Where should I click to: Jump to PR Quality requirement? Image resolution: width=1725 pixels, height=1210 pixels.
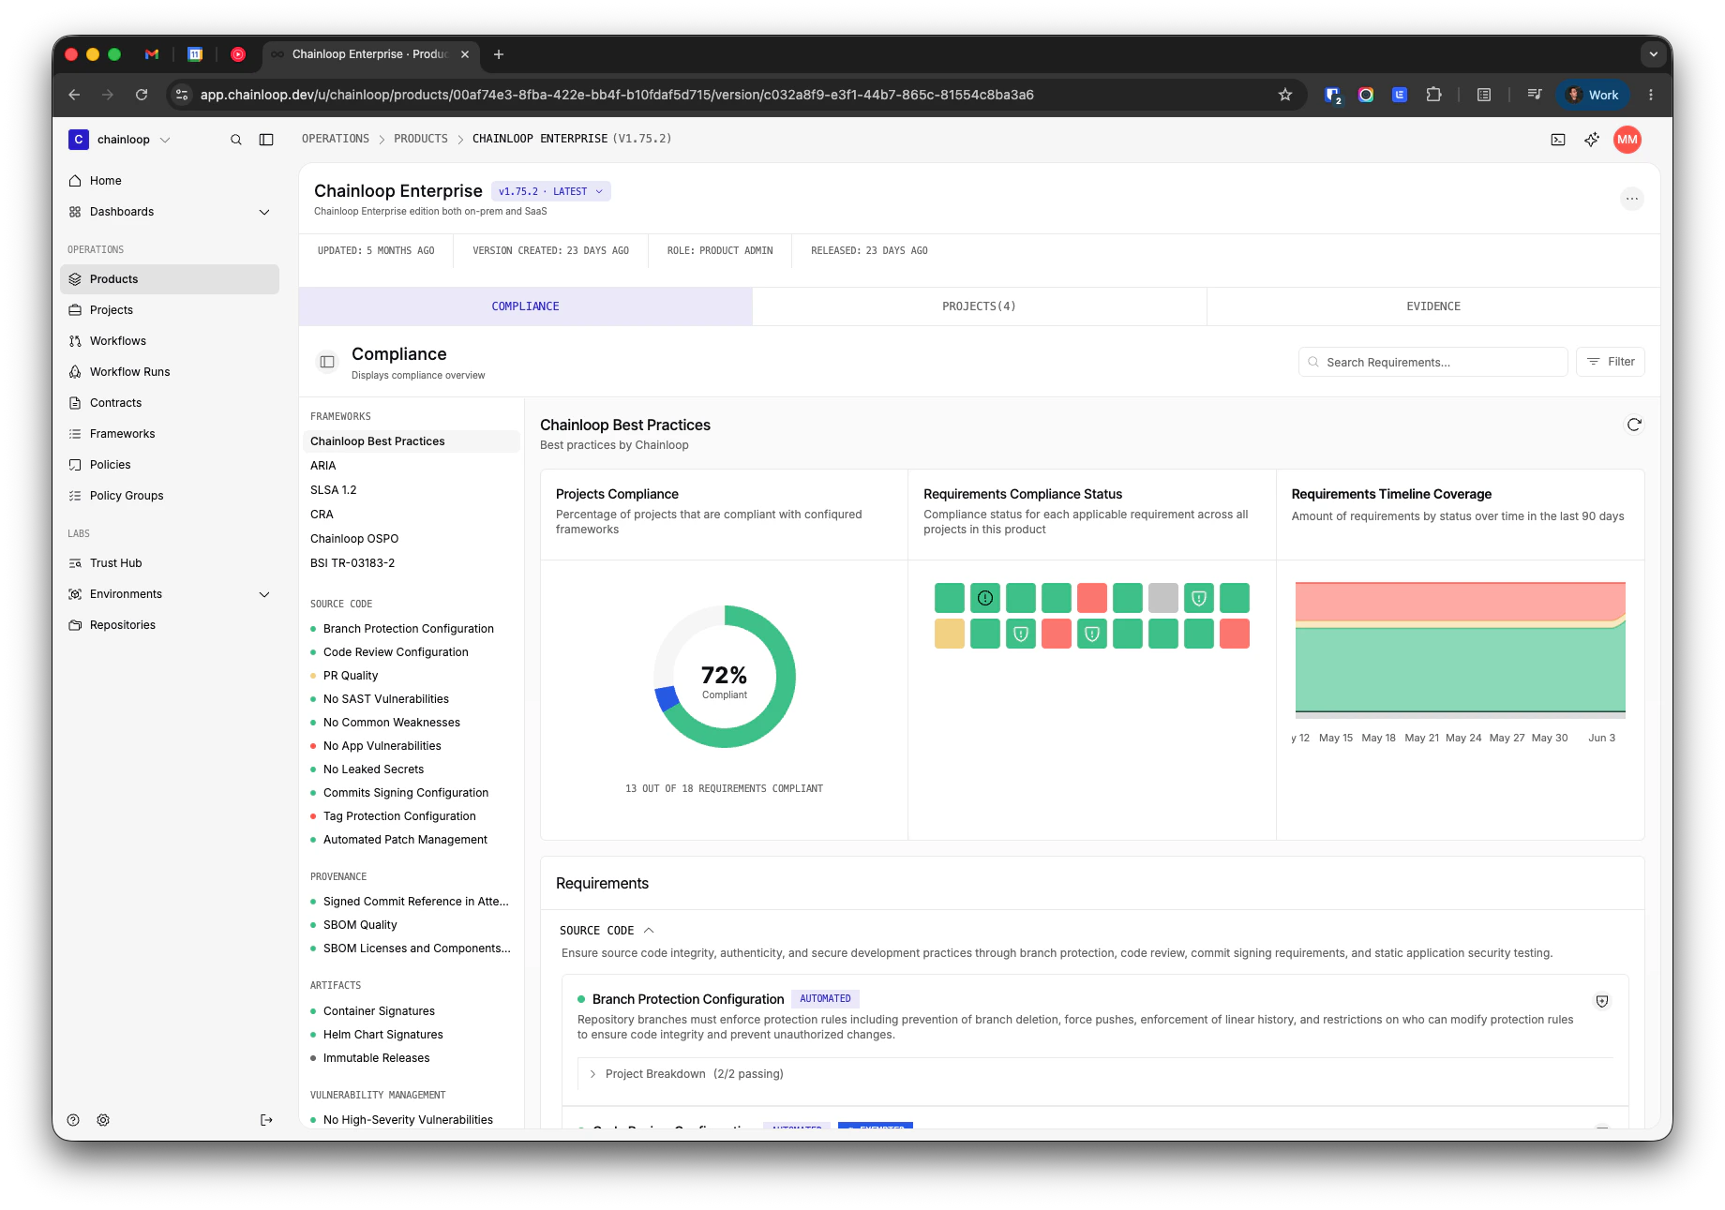(x=351, y=676)
